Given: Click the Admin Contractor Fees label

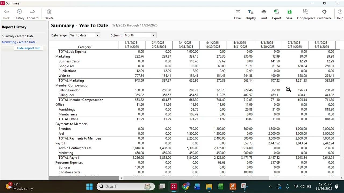Looking at the screenshot, I should (x=75, y=148).
